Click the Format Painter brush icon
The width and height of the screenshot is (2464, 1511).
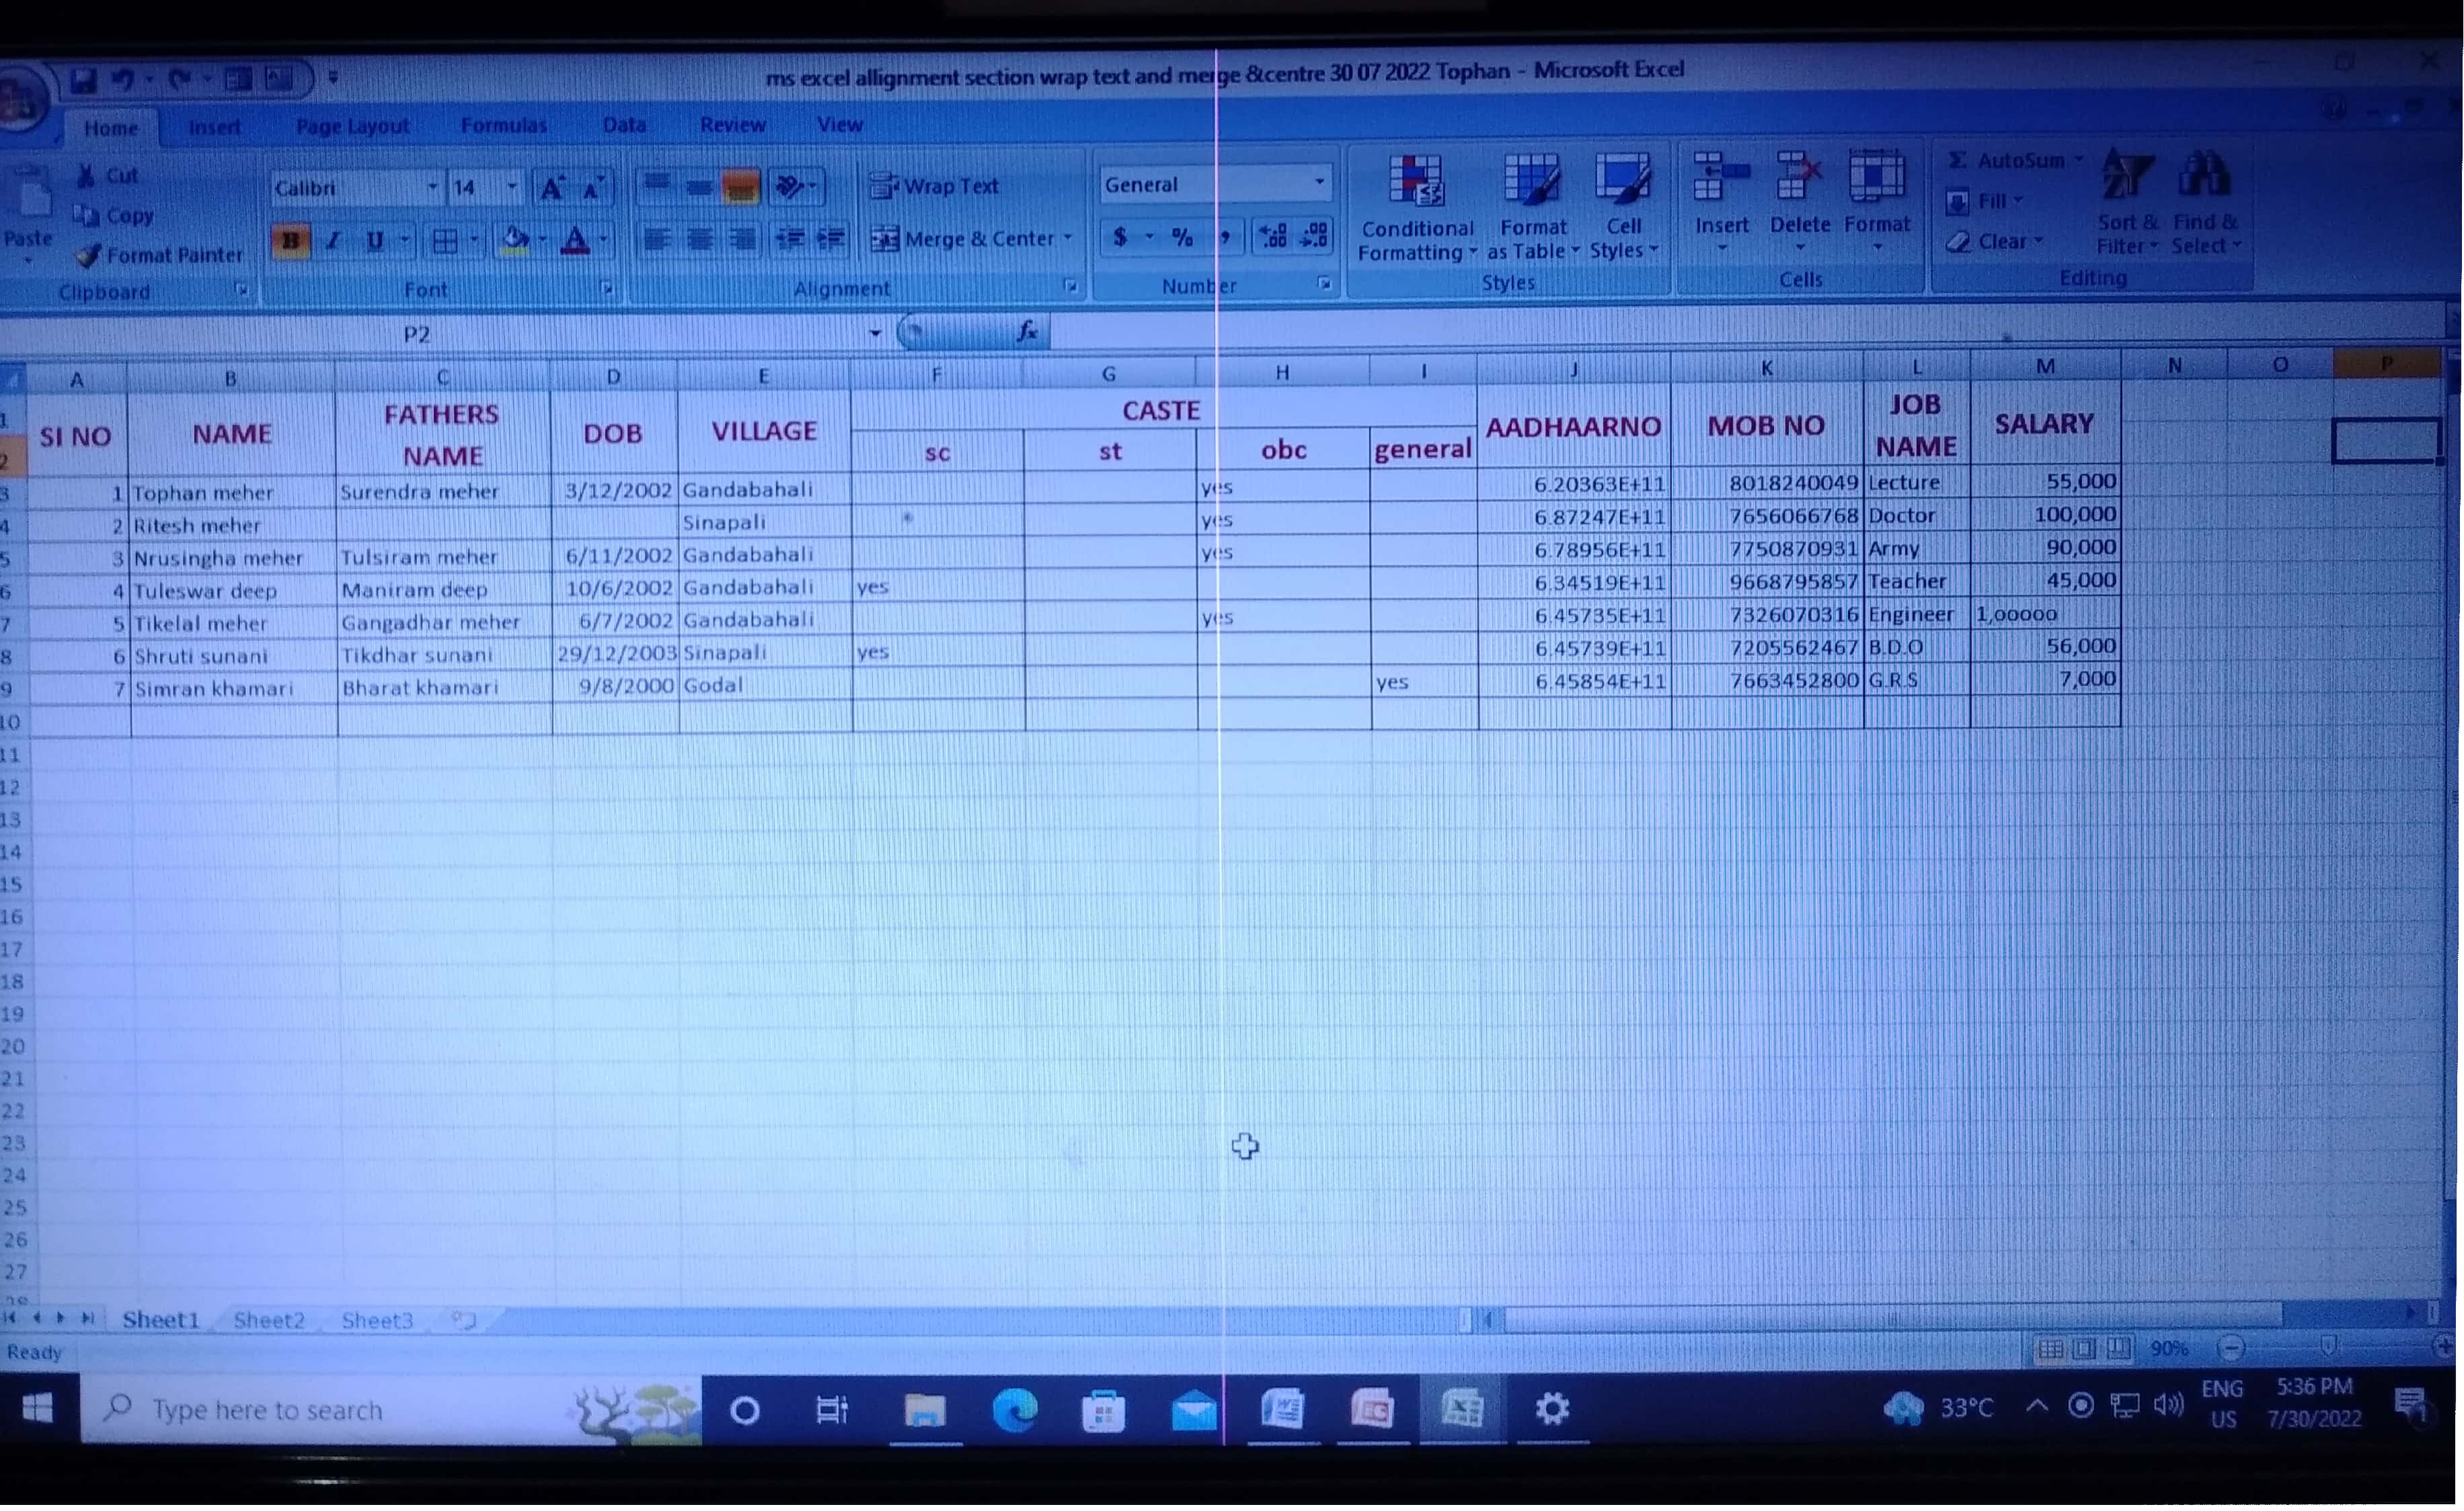pyautogui.click(x=88, y=256)
